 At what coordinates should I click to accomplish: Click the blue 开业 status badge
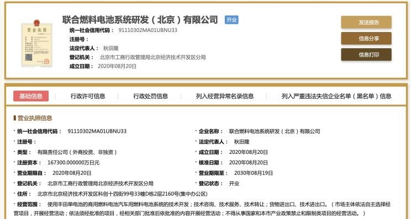click(x=231, y=20)
